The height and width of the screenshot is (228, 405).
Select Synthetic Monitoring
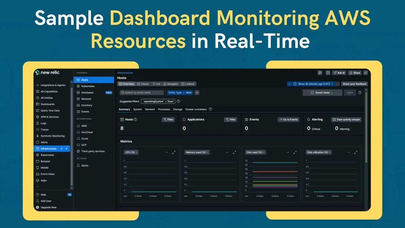[52, 136]
